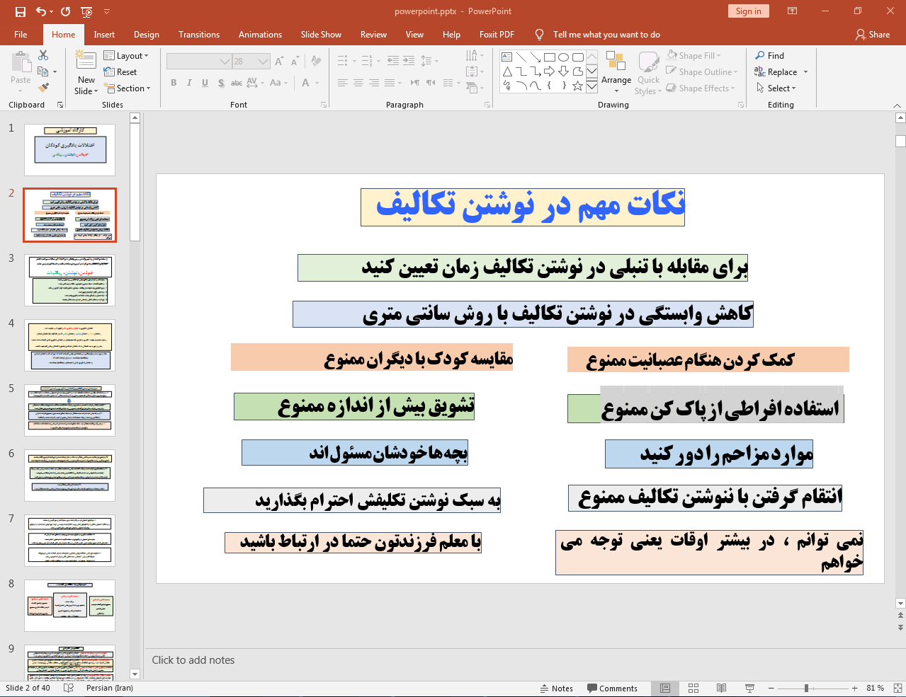Open Reading View from status bar
The image size is (906, 697).
click(x=721, y=688)
